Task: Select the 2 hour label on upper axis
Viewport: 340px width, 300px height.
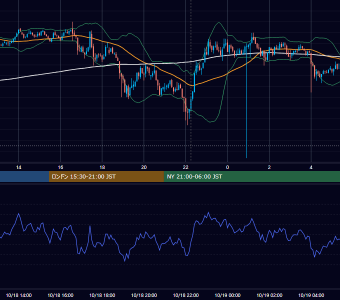Action: coord(269,167)
